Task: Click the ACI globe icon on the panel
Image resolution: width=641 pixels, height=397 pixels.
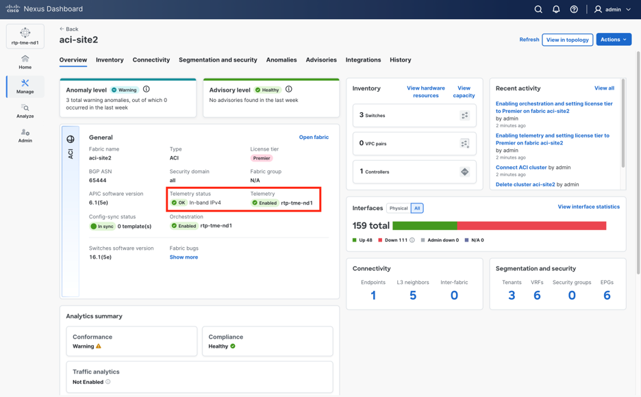Action: tap(71, 139)
